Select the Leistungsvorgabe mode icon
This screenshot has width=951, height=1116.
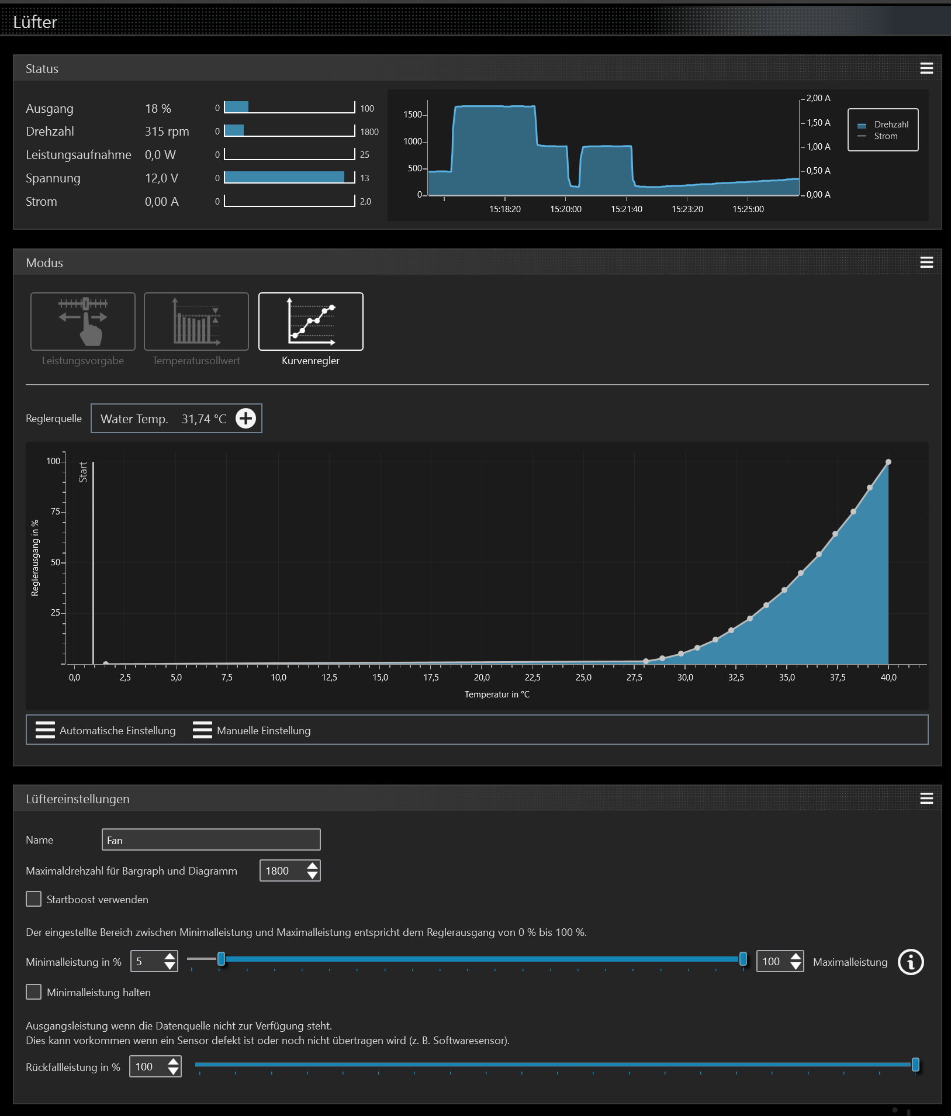(82, 322)
